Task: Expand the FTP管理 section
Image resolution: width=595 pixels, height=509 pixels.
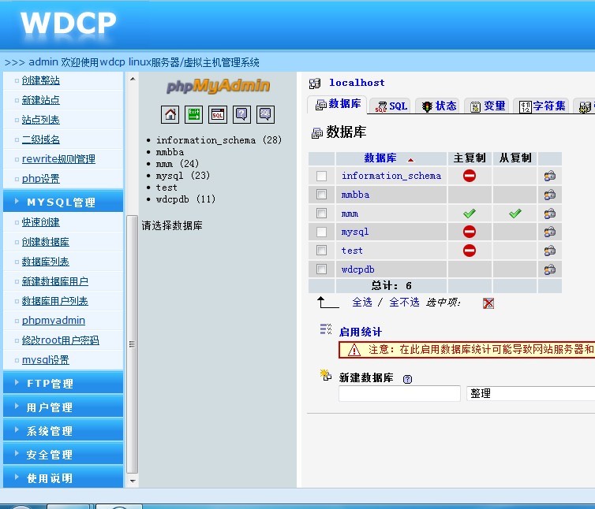Action: [62, 384]
